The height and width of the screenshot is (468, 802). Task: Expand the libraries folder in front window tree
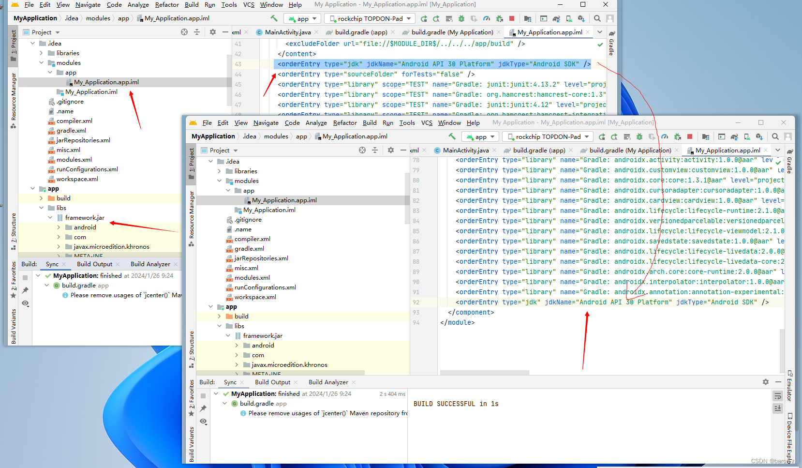coord(220,171)
